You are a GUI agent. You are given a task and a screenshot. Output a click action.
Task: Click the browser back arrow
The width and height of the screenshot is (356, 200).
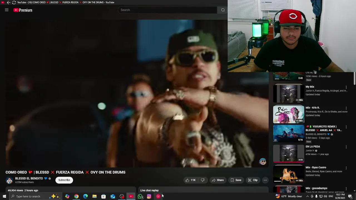8,2
